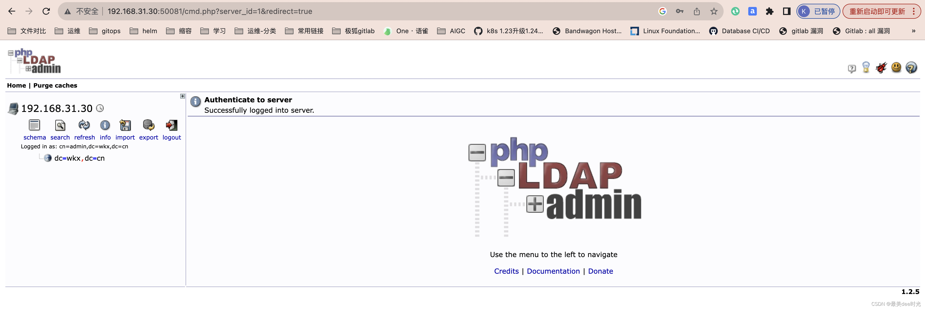The height and width of the screenshot is (309, 925).
Task: Click the refresh tree icon
Action: pyautogui.click(x=84, y=125)
